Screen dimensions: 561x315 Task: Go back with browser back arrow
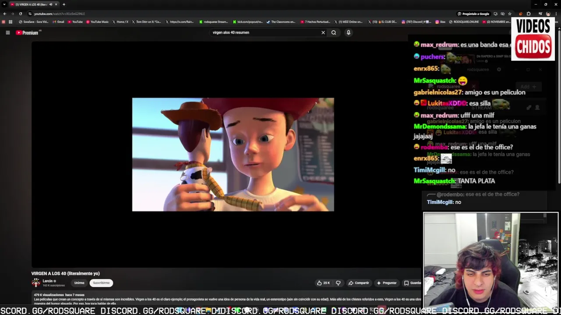point(5,14)
